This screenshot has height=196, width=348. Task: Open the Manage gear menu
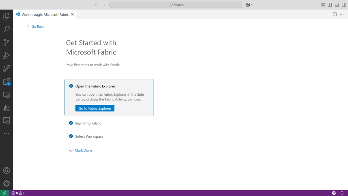[6, 183]
